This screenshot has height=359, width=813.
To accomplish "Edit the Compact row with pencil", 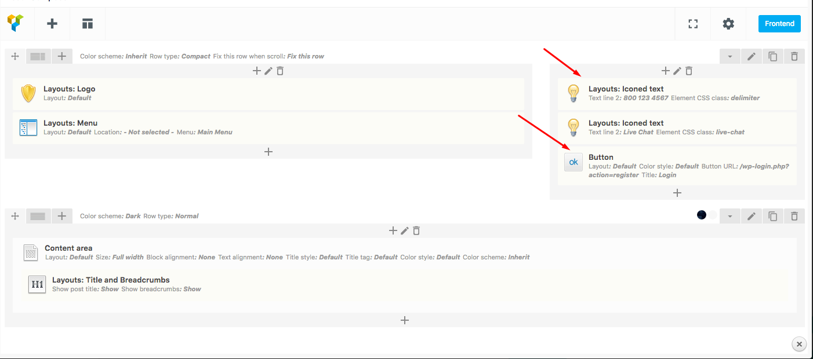I will tap(752, 56).
